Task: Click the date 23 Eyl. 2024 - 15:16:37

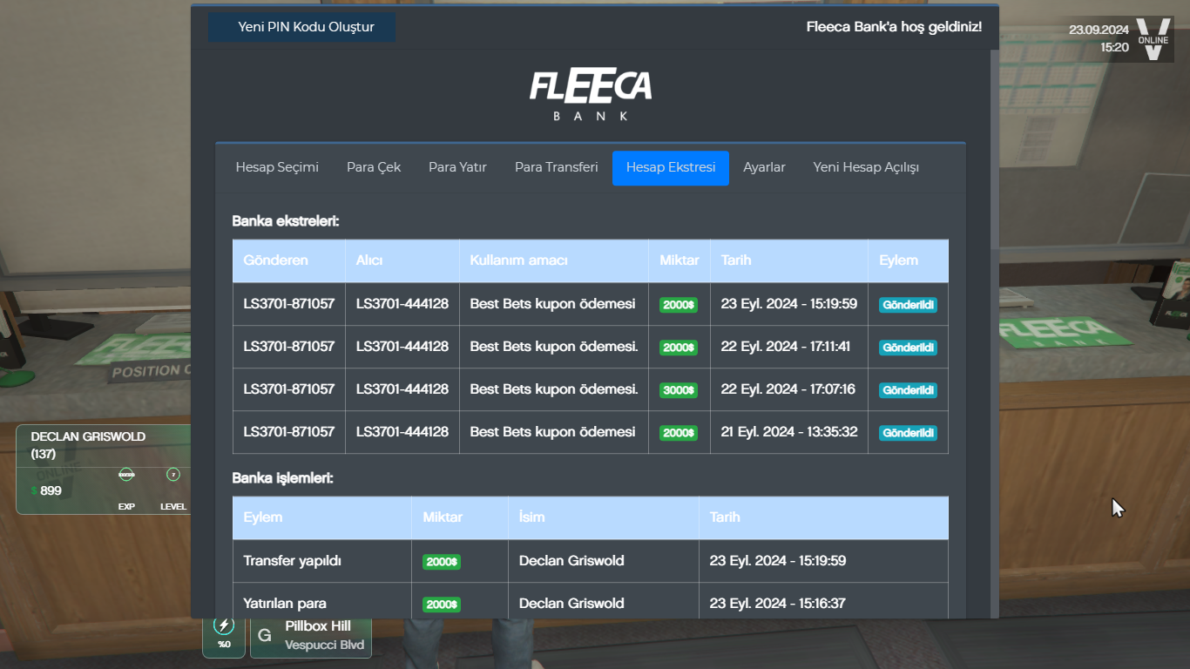Action: coord(778,604)
